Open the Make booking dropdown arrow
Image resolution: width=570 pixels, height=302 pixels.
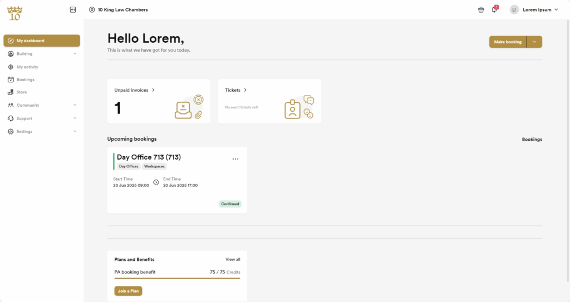[534, 42]
